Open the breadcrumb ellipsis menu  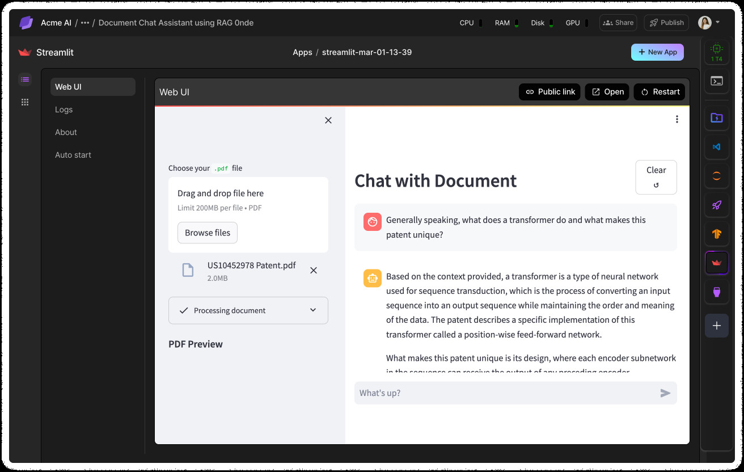pyautogui.click(x=85, y=23)
